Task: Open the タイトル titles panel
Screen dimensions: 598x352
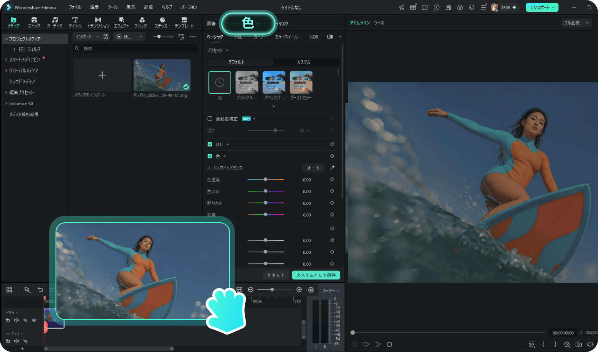Action: pos(75,23)
